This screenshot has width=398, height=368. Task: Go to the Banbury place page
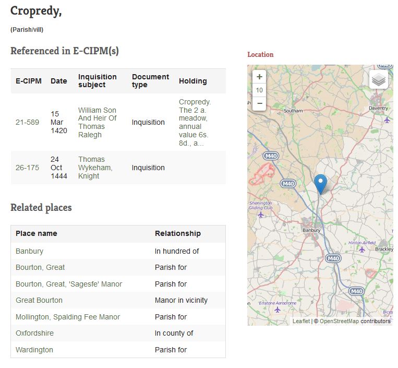[29, 251]
